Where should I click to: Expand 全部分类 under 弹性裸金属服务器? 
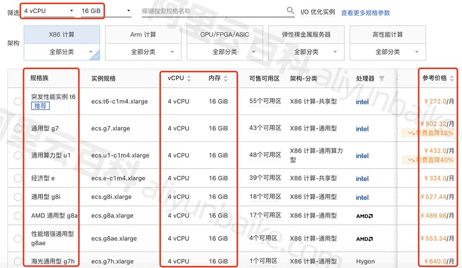click(x=306, y=52)
